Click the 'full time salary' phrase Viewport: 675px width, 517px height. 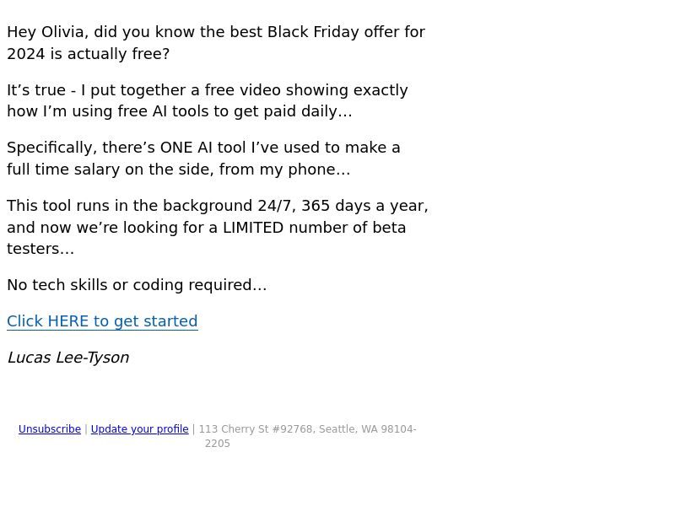pyautogui.click(x=63, y=170)
